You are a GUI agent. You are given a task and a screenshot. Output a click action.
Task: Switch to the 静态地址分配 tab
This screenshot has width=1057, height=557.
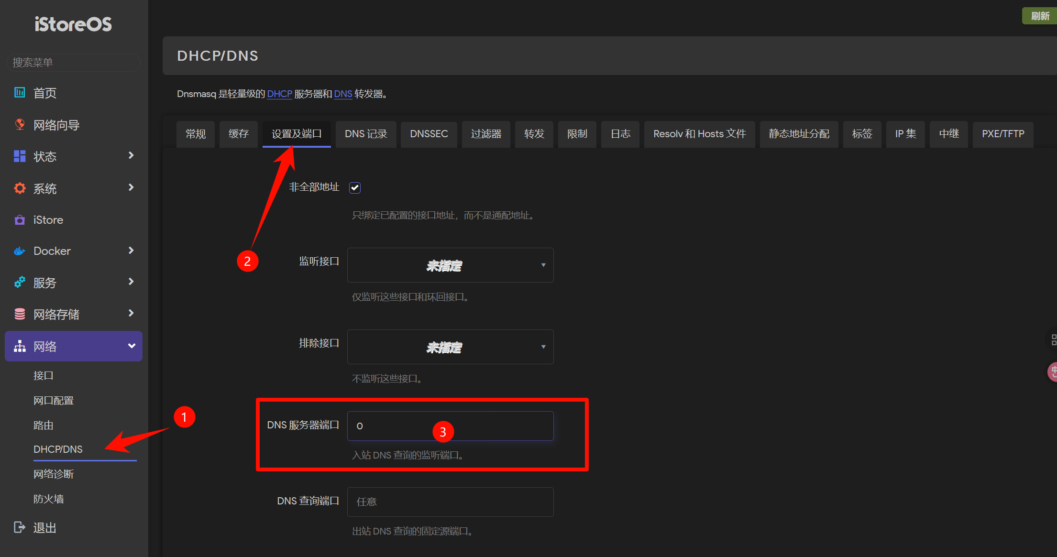799,134
